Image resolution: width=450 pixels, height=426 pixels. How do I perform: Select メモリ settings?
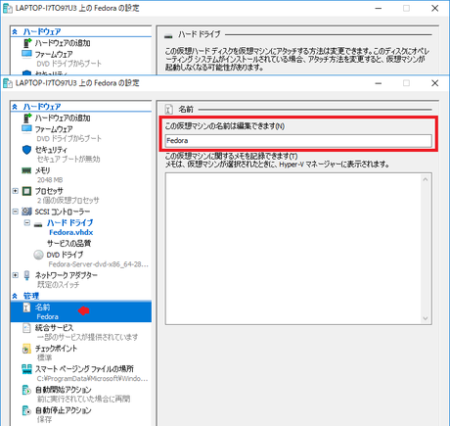43,170
